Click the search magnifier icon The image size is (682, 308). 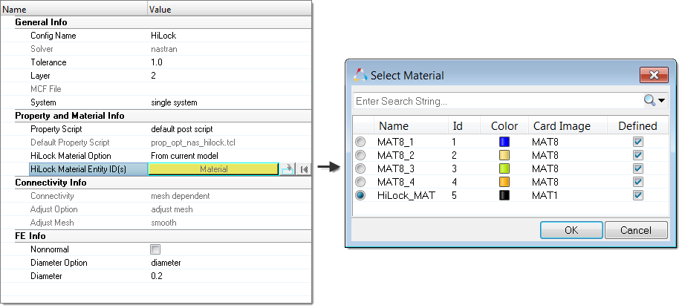point(649,100)
